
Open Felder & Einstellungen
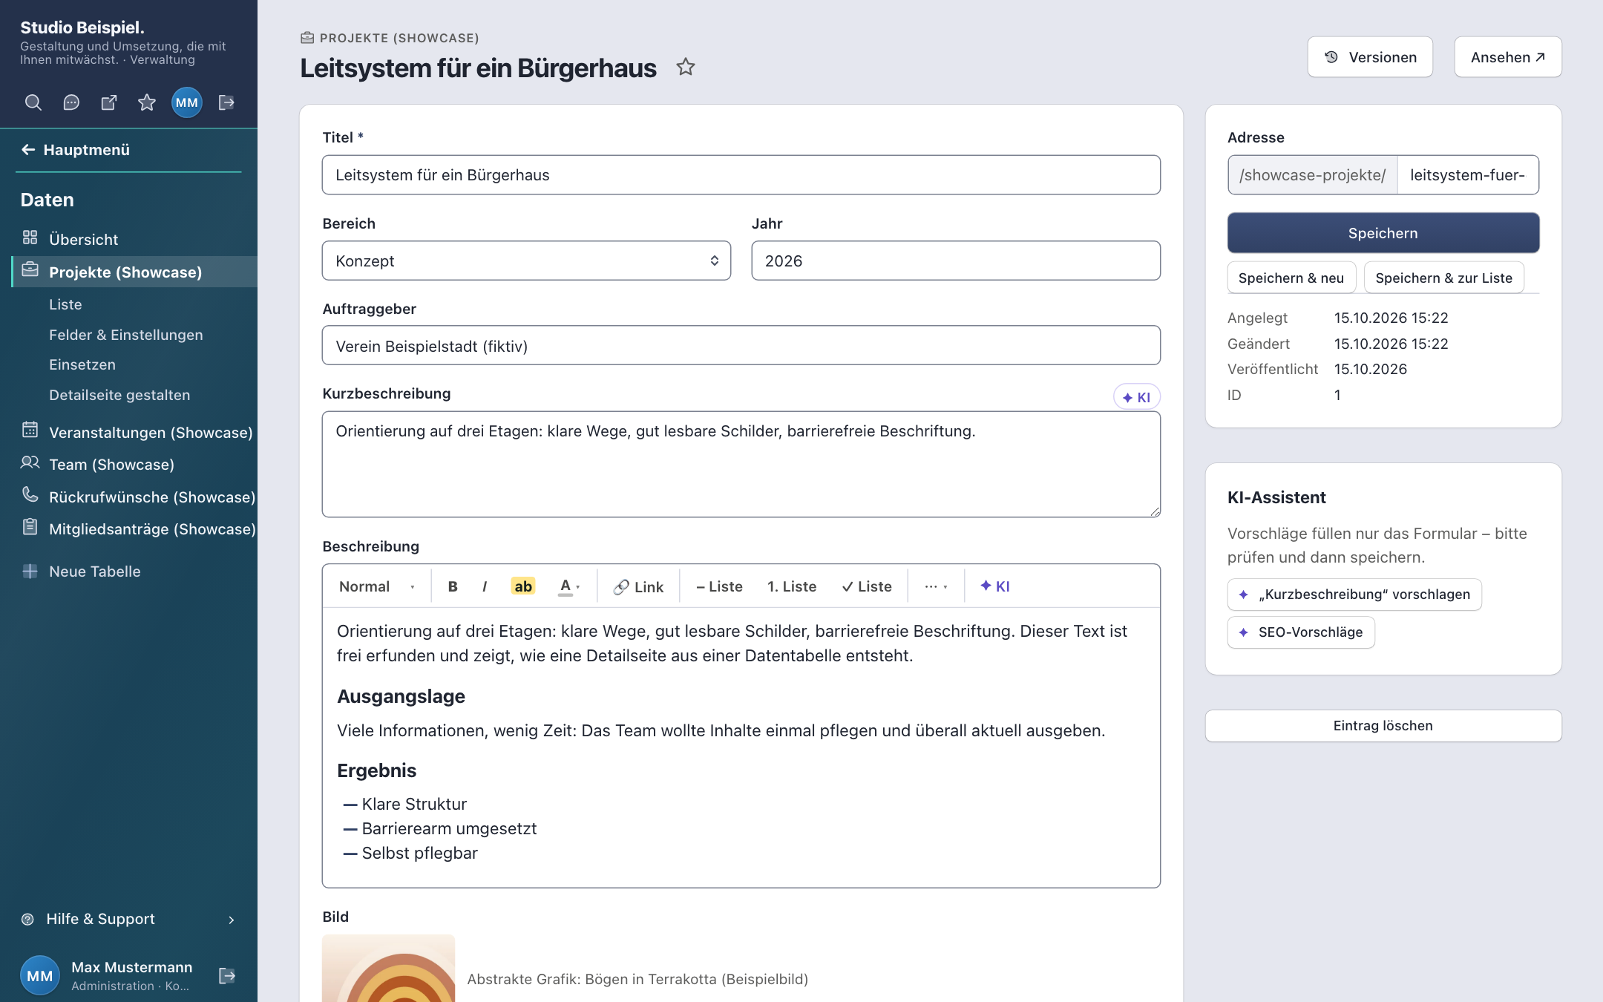126,335
